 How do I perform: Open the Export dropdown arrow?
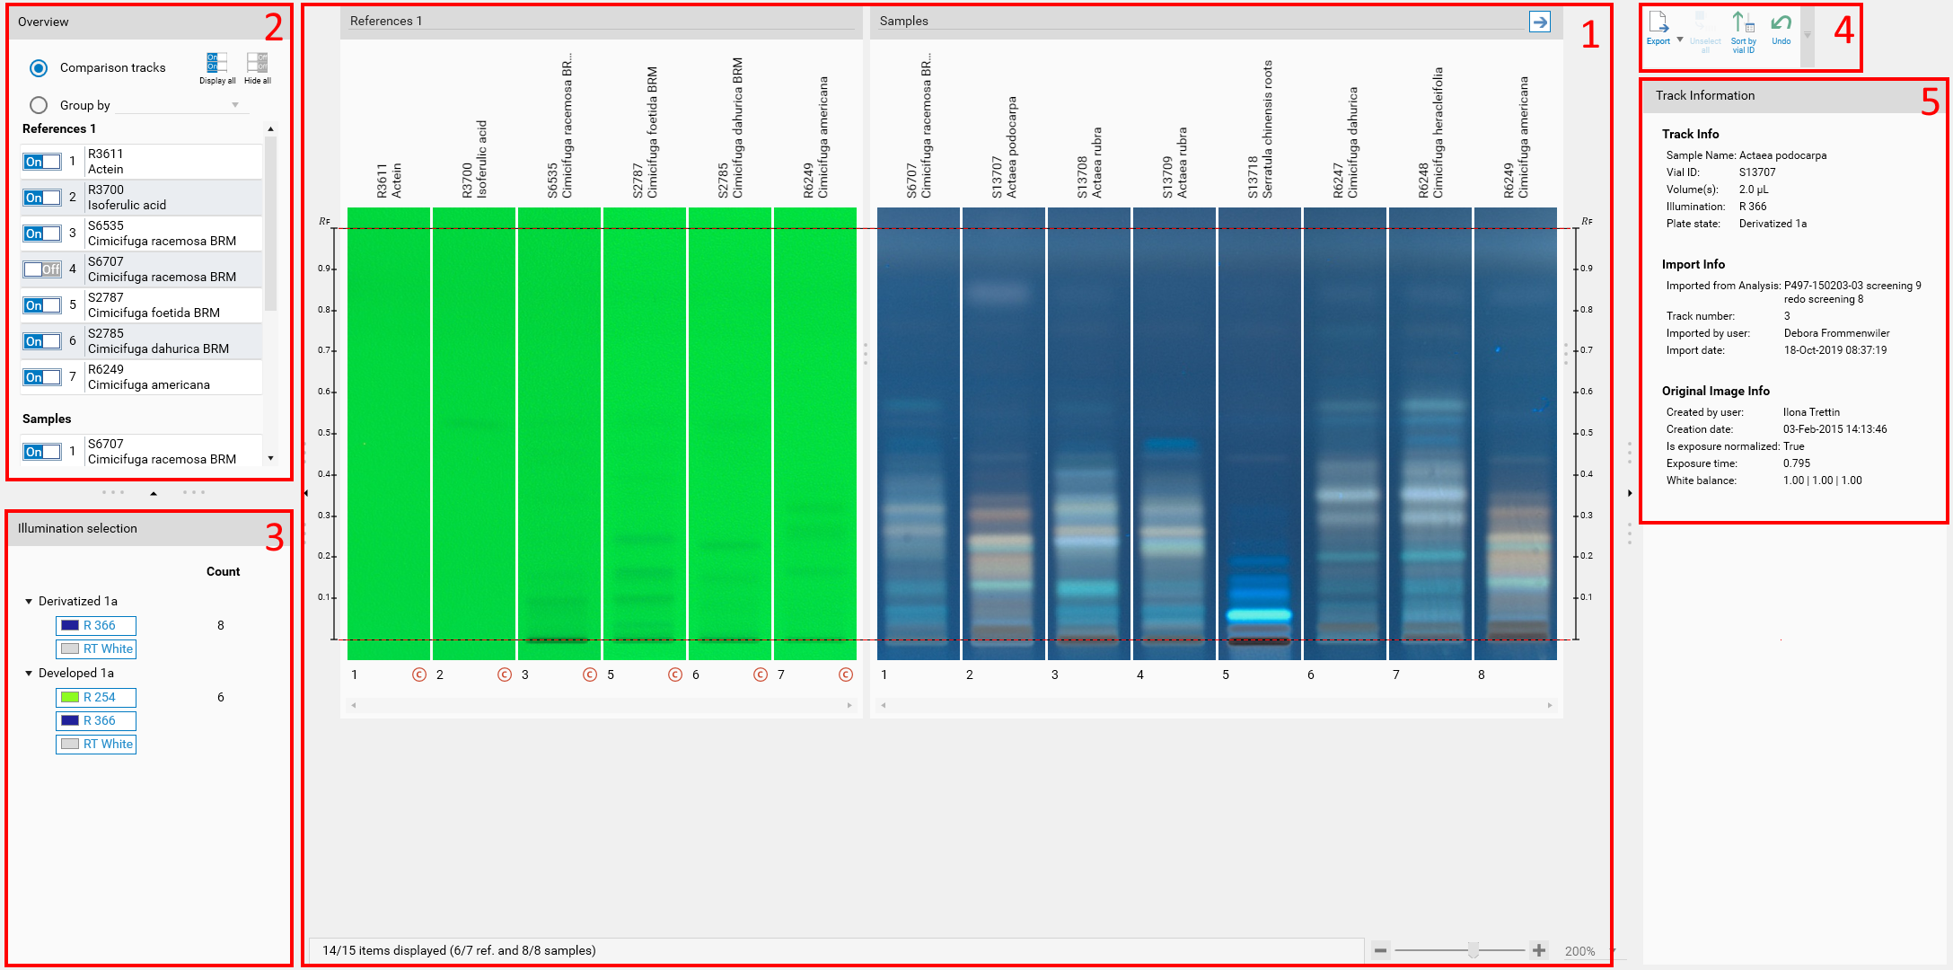(x=1680, y=40)
